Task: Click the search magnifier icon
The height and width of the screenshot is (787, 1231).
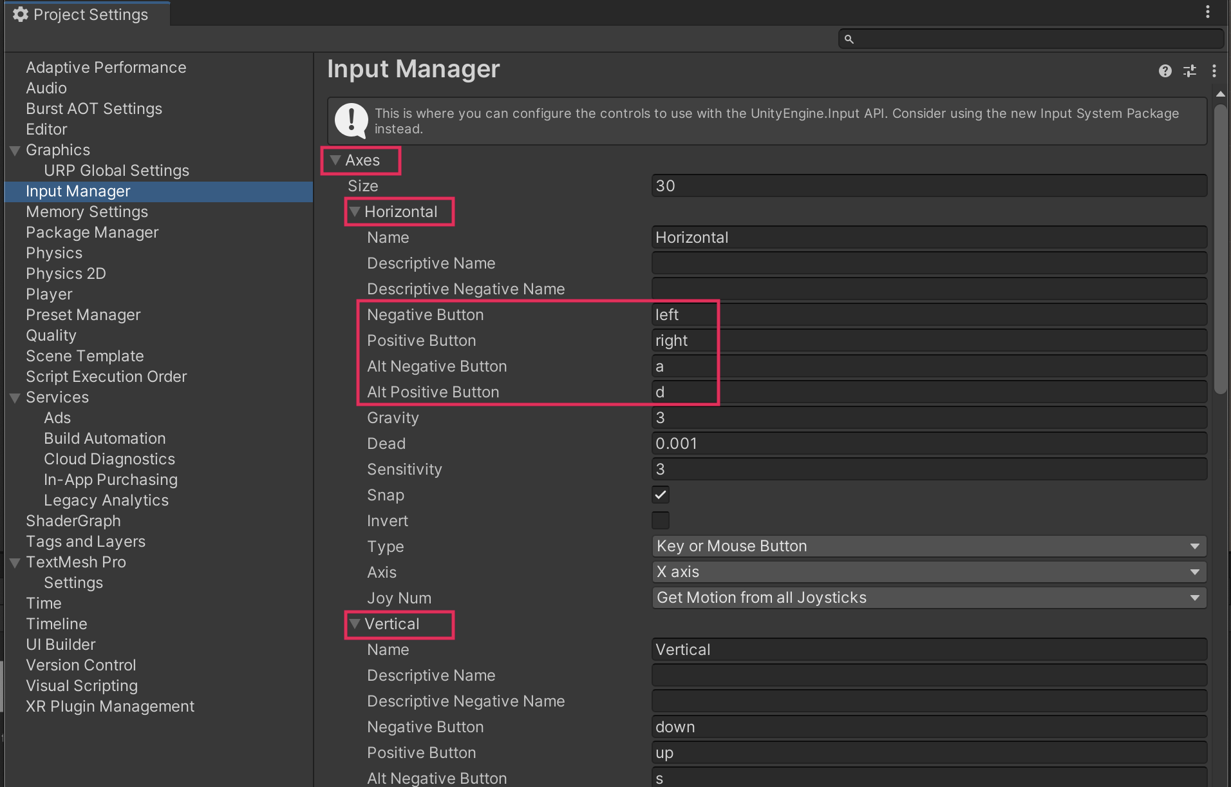Action: coord(849,39)
